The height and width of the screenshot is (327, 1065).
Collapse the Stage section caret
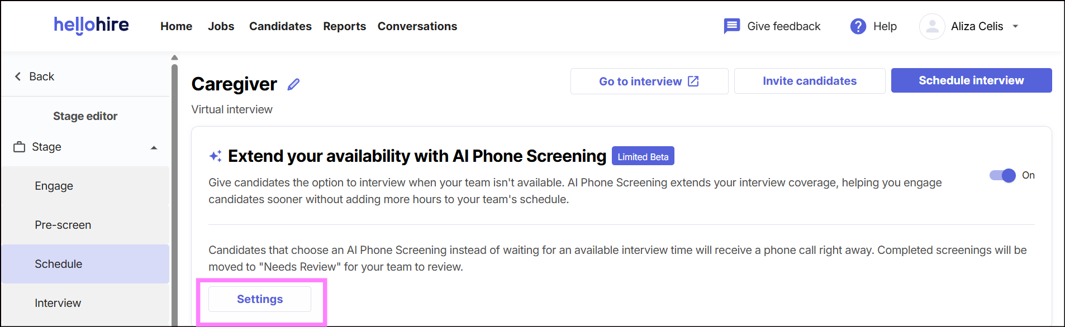click(154, 148)
